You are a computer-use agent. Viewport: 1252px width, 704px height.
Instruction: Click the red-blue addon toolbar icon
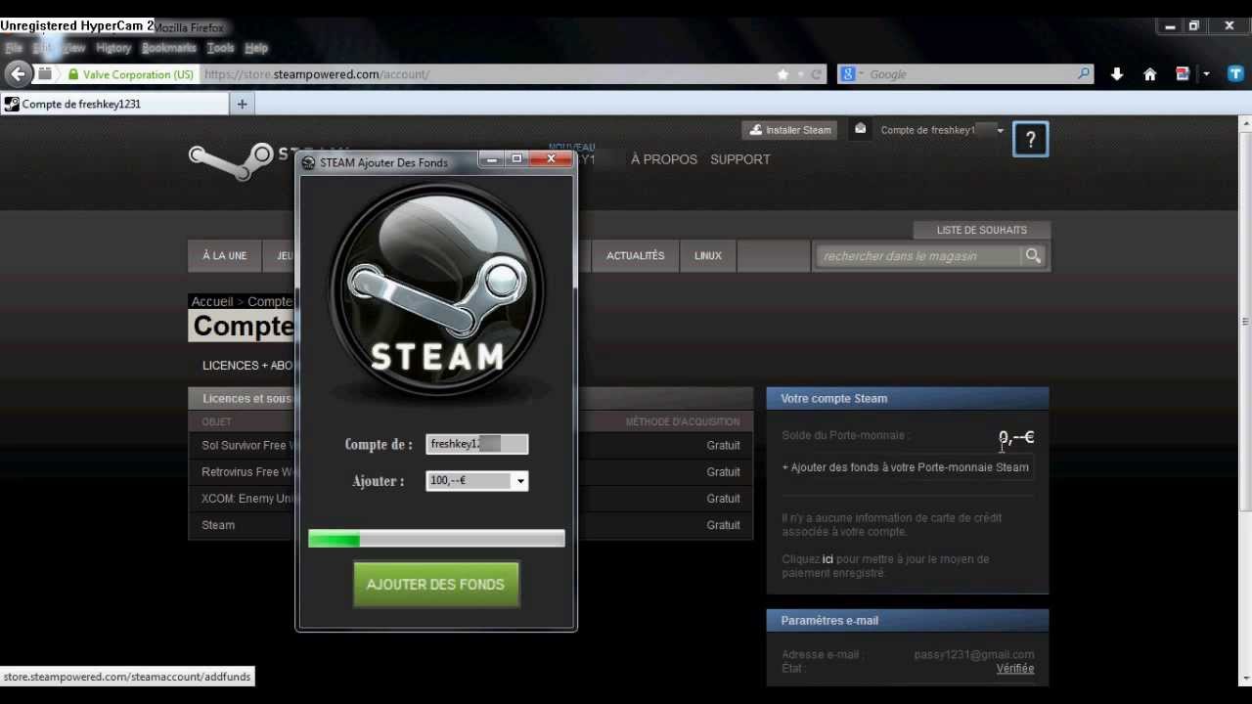pos(1183,74)
